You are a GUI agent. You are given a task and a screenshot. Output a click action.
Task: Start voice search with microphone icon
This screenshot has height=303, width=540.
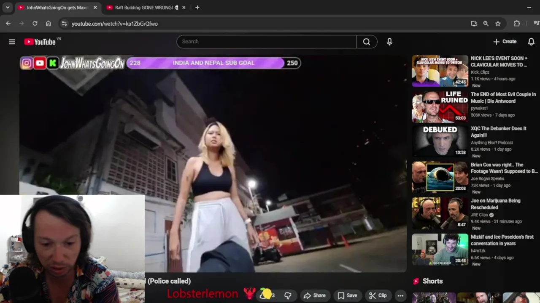(389, 42)
